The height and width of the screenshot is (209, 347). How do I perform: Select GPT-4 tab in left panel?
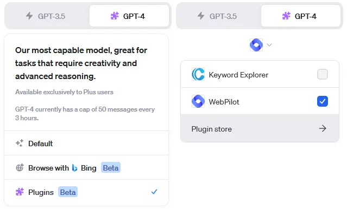129,16
